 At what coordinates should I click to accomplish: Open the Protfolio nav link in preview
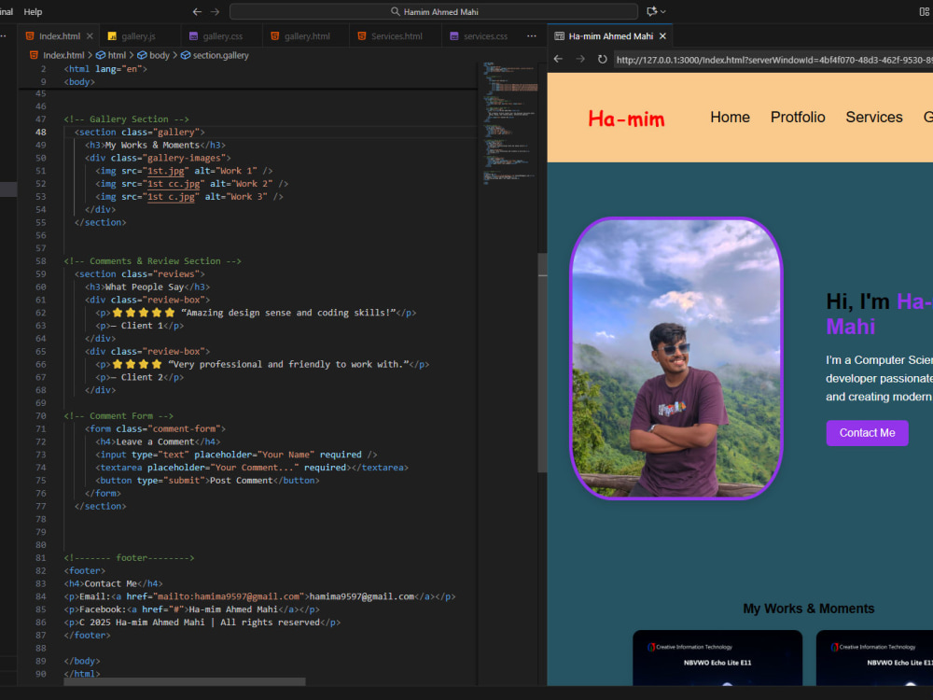coord(798,118)
